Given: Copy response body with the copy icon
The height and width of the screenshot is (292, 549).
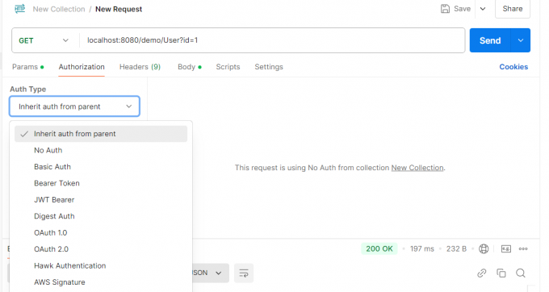Looking at the screenshot, I should (501, 273).
